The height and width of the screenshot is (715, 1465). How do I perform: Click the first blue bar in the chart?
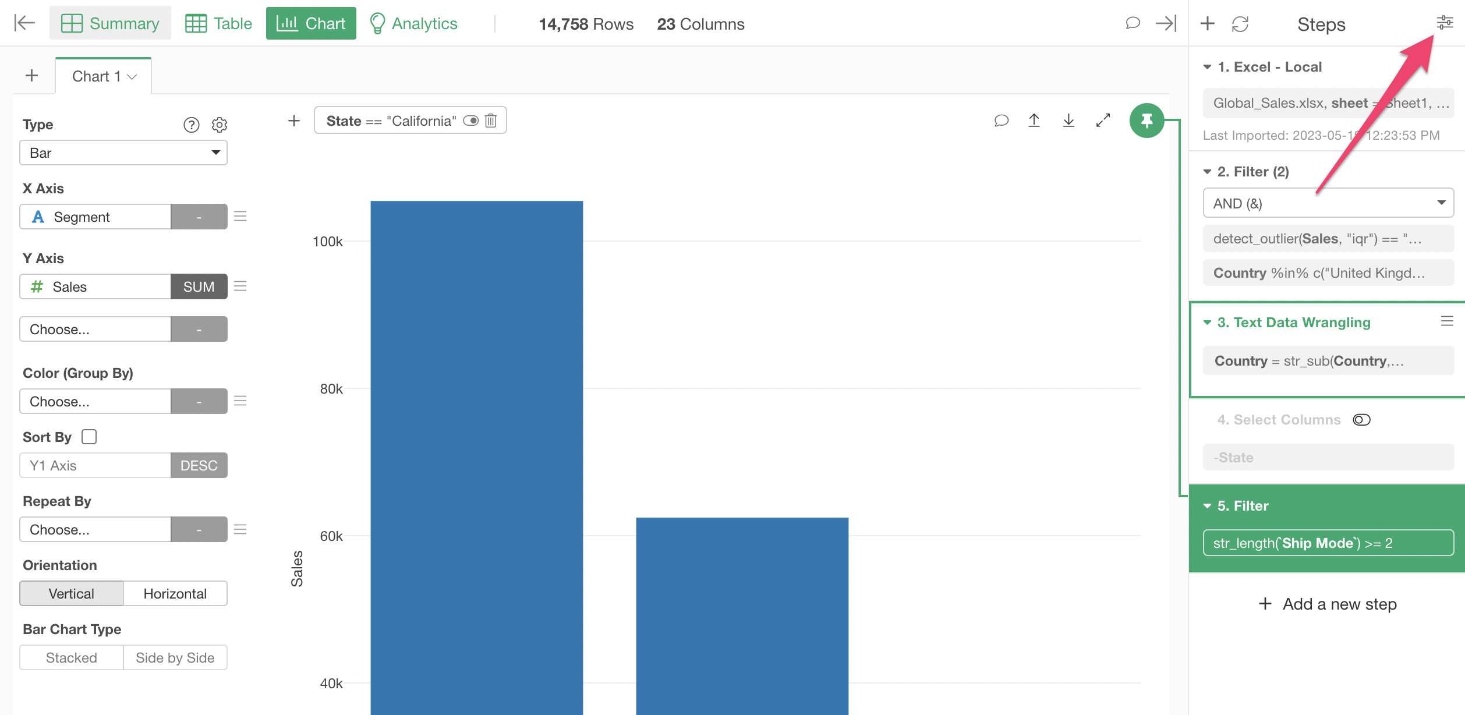point(476,454)
